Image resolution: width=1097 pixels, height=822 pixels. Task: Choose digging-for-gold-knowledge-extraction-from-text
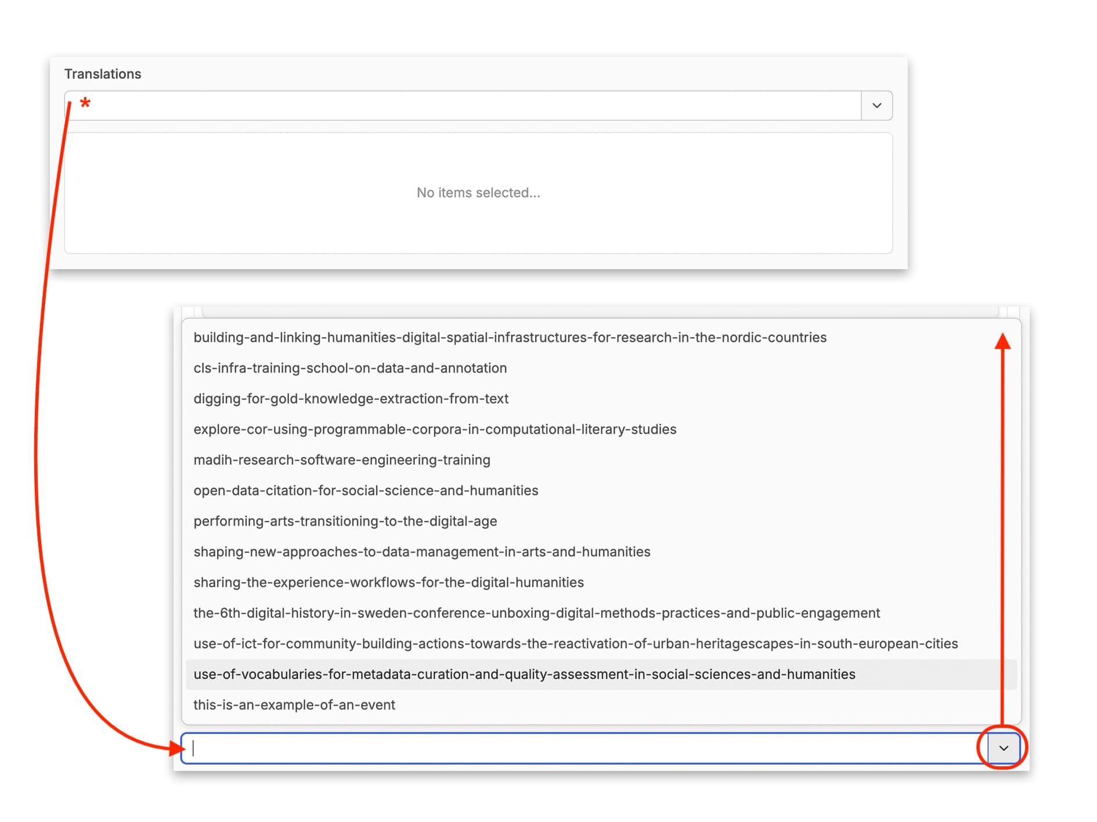pos(351,399)
